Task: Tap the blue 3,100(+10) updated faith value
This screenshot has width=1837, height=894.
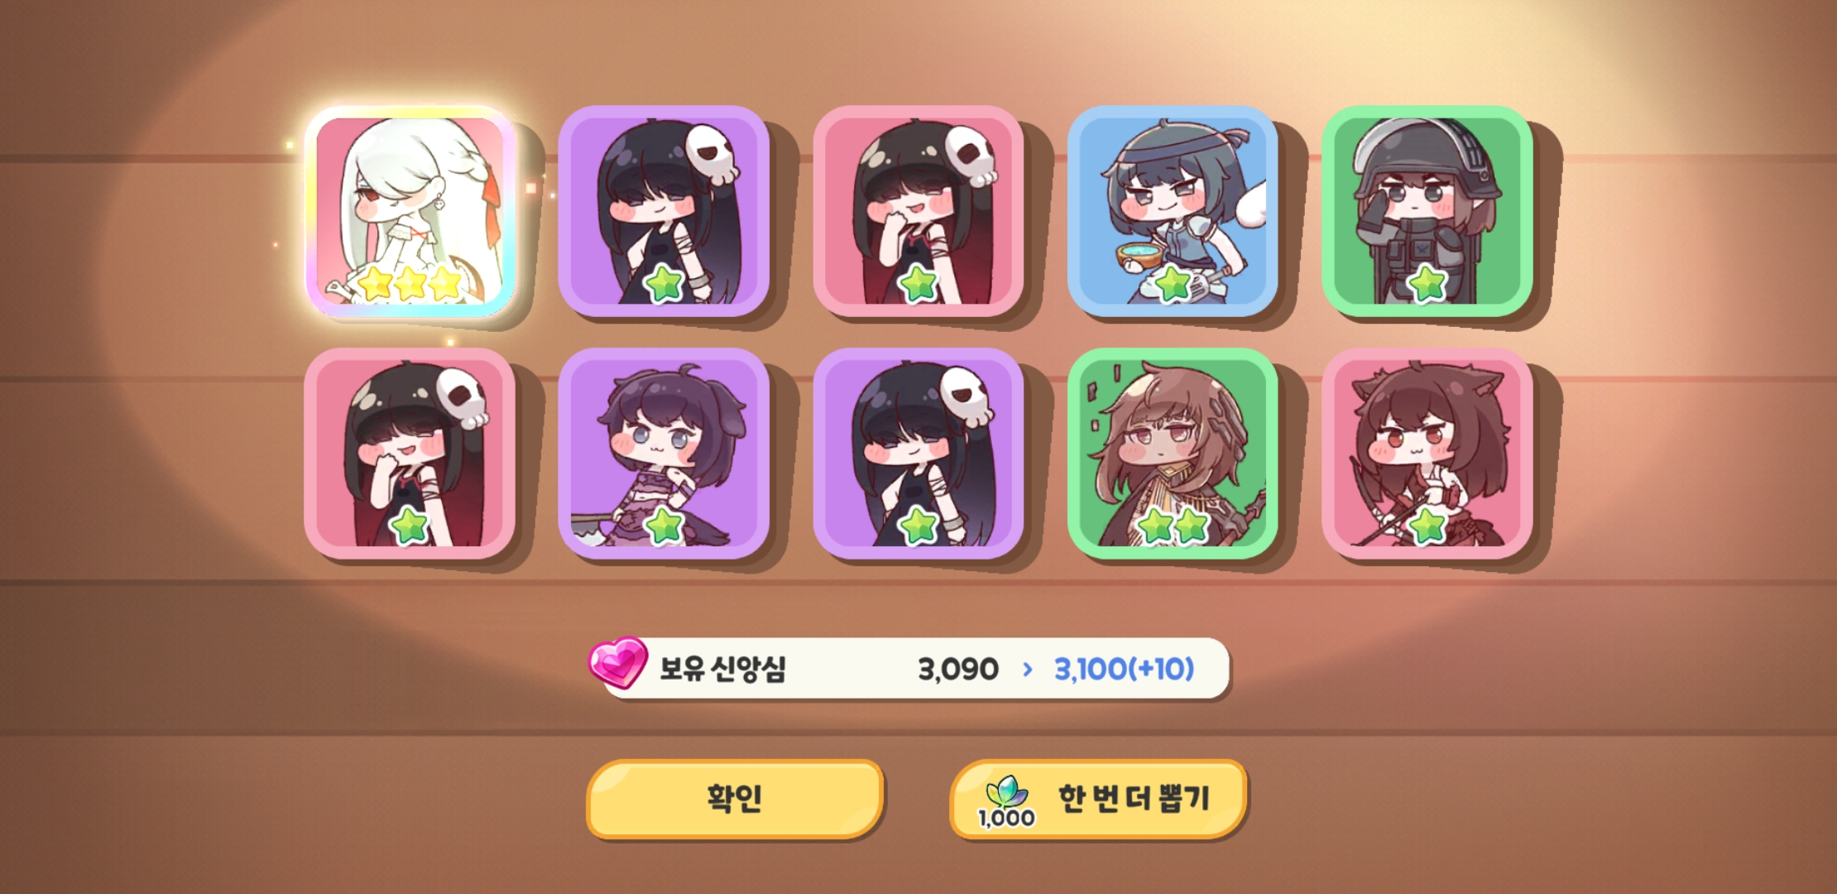Action: tap(1124, 669)
